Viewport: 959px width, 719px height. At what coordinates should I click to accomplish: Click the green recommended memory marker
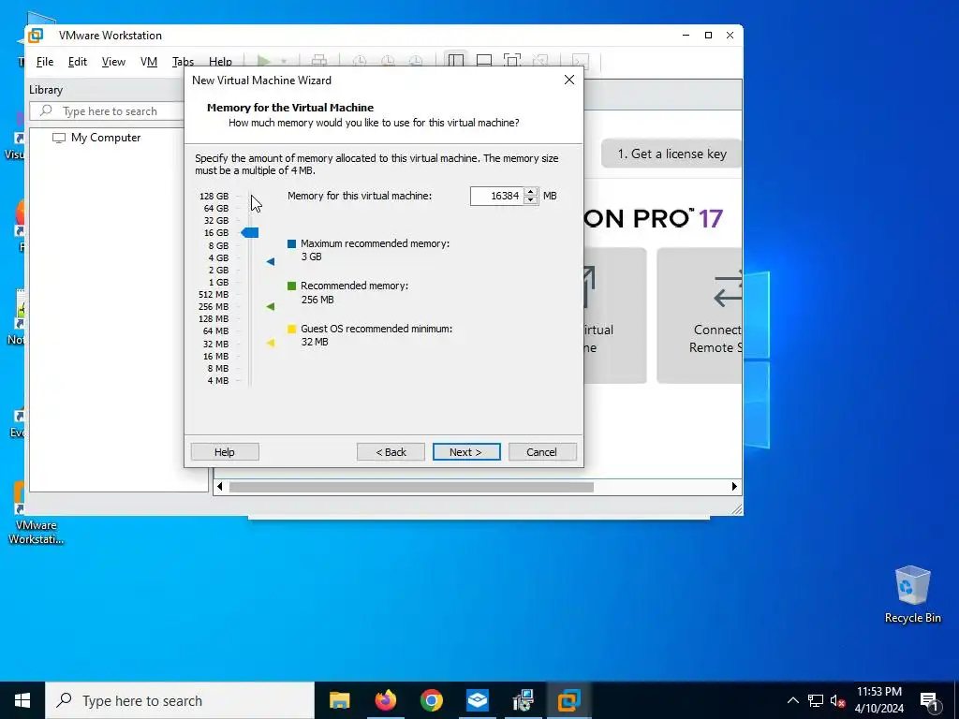click(x=271, y=306)
